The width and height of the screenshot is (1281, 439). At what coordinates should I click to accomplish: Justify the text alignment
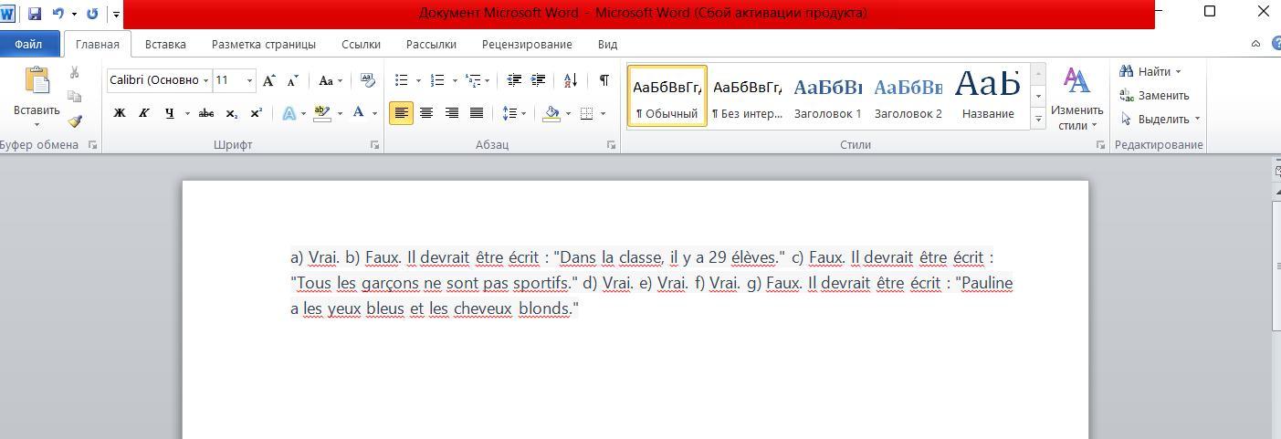point(476,113)
